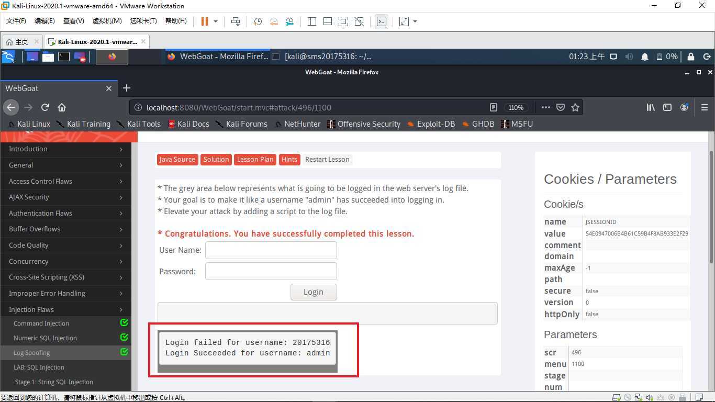Open the stretch guest dropdown arrow
The image size is (715, 402).
coord(415,21)
